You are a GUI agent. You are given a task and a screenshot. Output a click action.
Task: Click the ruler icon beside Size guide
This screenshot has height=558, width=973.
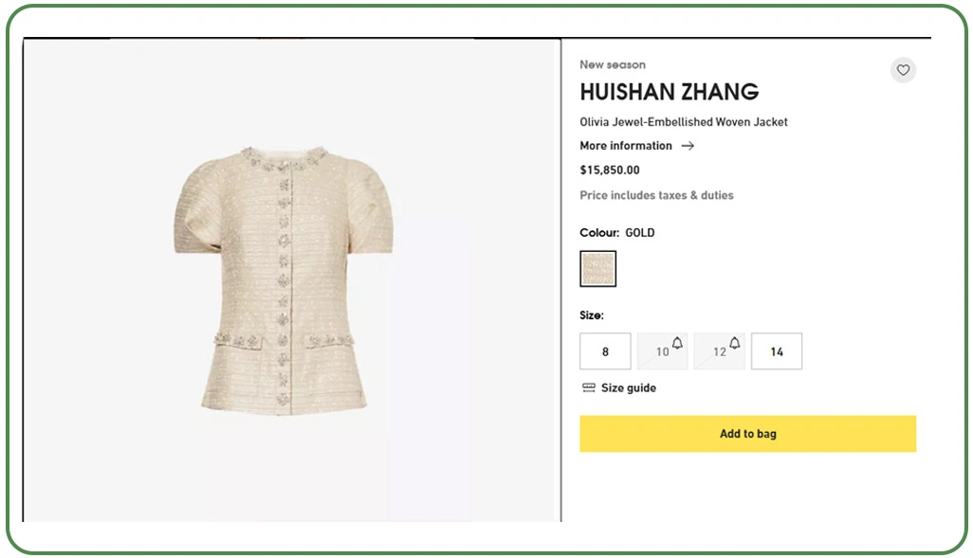(x=587, y=387)
